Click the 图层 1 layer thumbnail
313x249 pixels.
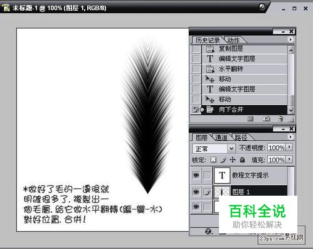click(x=222, y=191)
